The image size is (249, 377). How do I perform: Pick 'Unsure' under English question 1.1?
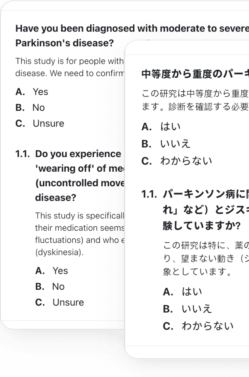tap(68, 302)
